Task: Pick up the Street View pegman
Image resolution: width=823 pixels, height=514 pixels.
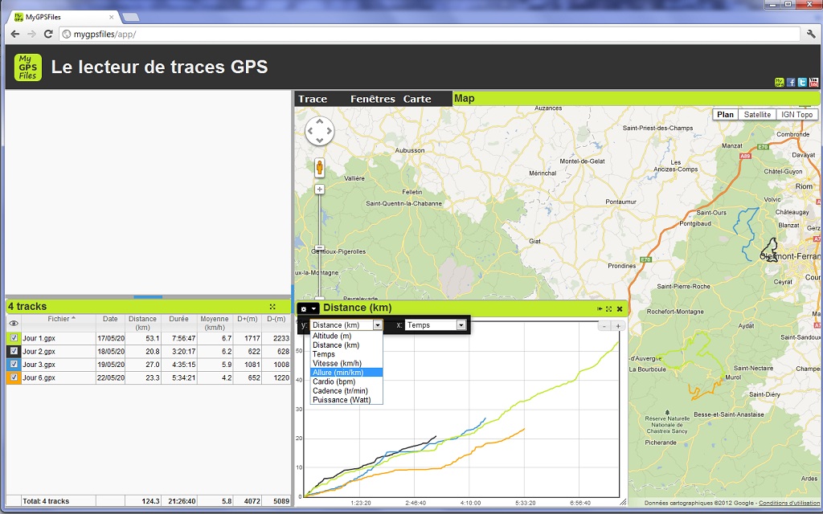Action: tap(319, 167)
